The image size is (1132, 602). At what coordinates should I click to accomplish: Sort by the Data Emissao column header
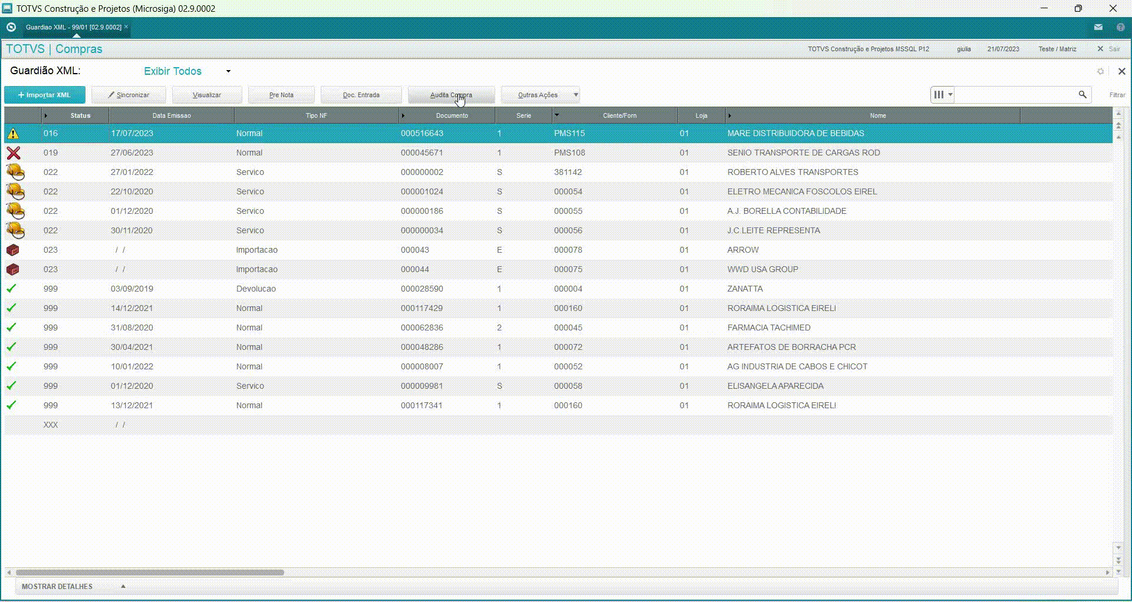pyautogui.click(x=172, y=115)
